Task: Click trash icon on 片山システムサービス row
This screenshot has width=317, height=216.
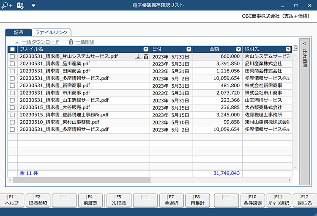Action: [x=146, y=56]
